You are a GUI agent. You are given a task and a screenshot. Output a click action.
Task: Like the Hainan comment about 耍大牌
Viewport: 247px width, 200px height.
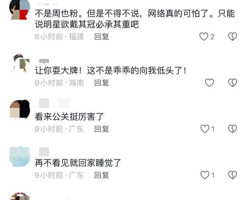tap(209, 83)
